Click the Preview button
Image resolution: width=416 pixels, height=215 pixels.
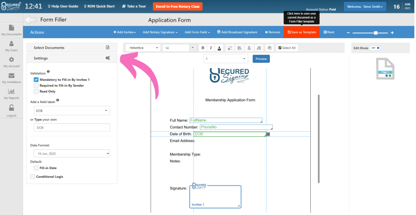pyautogui.click(x=261, y=59)
